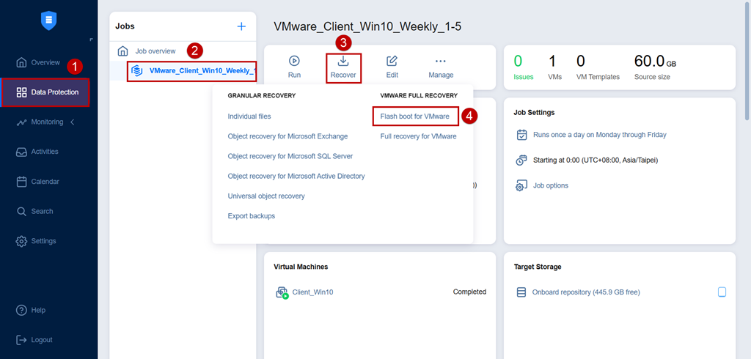The height and width of the screenshot is (359, 751).
Task: Click the Search magnifier icon
Action: [x=21, y=211]
